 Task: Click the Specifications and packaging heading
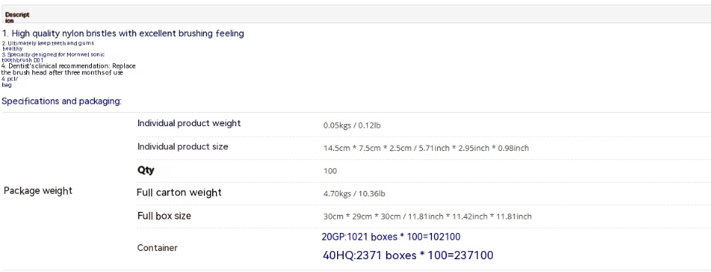[62, 101]
